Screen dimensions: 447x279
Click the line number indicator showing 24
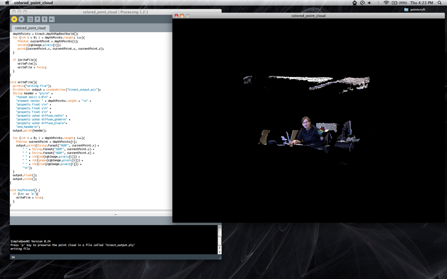coord(13,257)
